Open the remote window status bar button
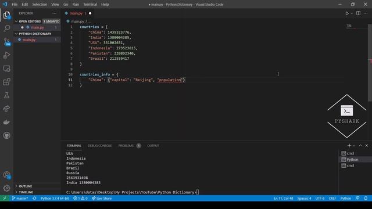The width and height of the screenshot is (372, 209). pos(5,199)
